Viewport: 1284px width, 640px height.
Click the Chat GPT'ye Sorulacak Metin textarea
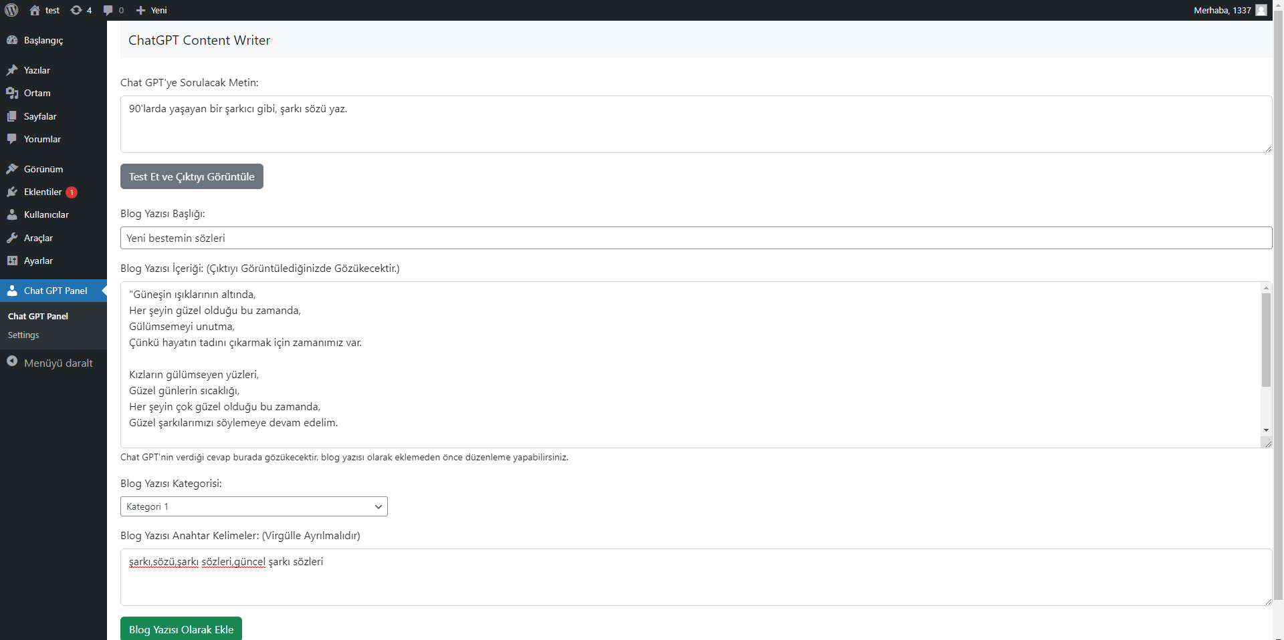tap(696, 124)
